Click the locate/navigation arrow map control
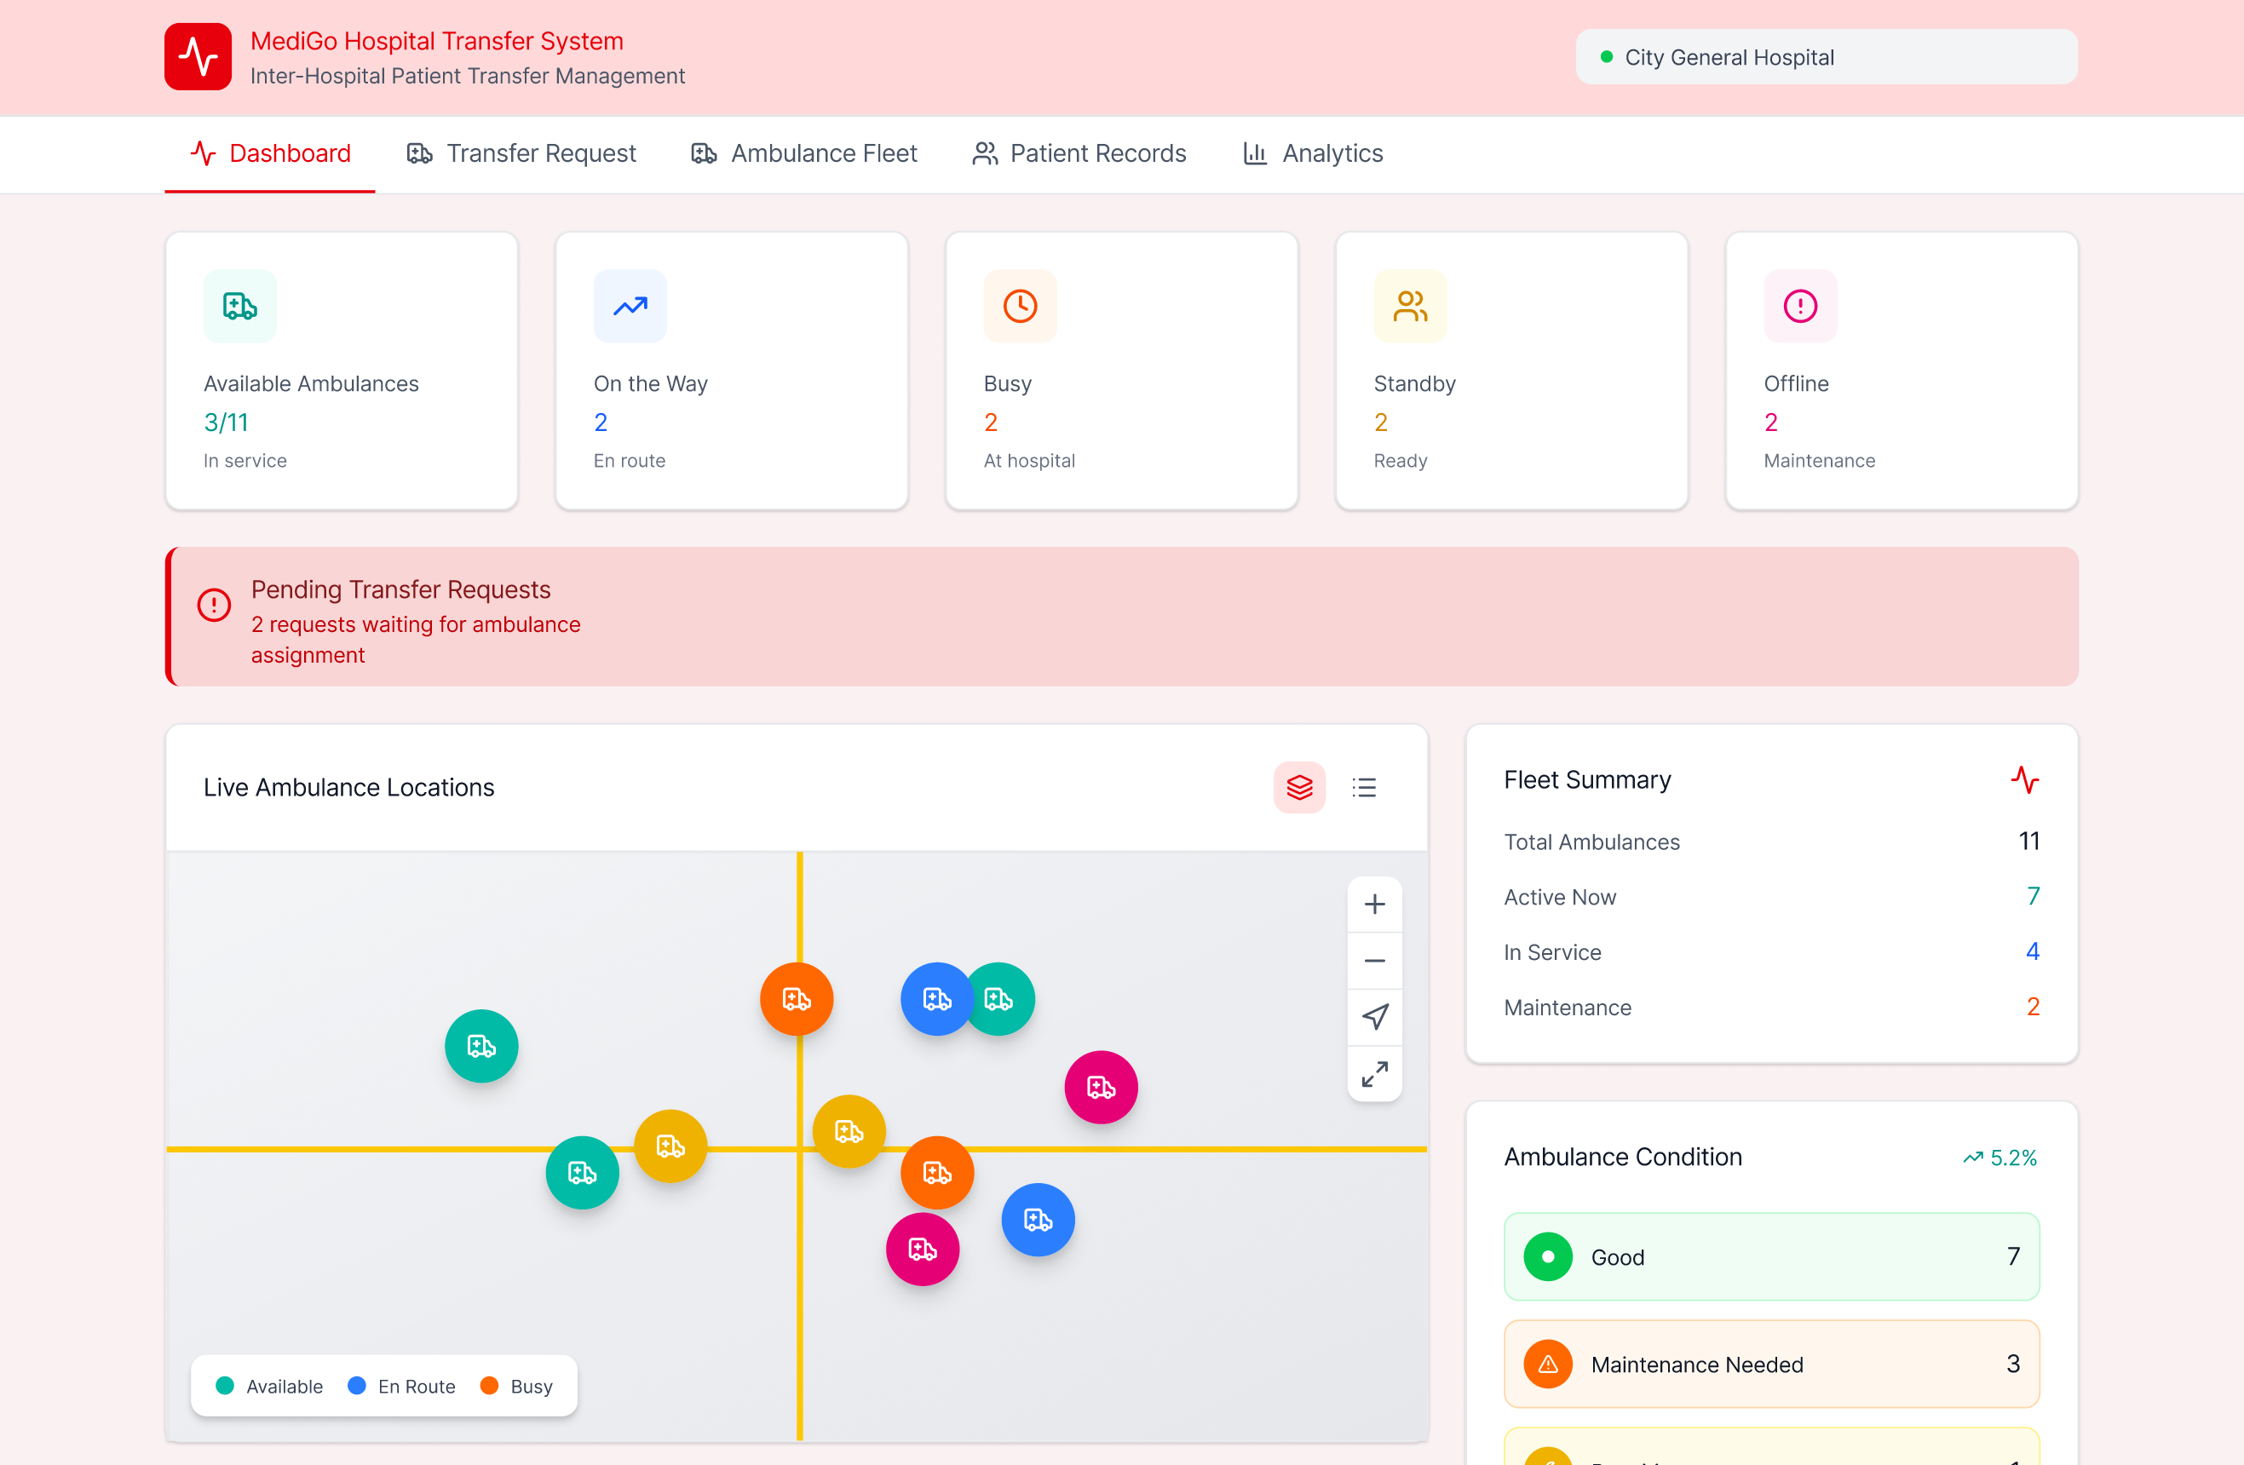Viewport: 2244px width, 1465px height. [x=1375, y=1017]
